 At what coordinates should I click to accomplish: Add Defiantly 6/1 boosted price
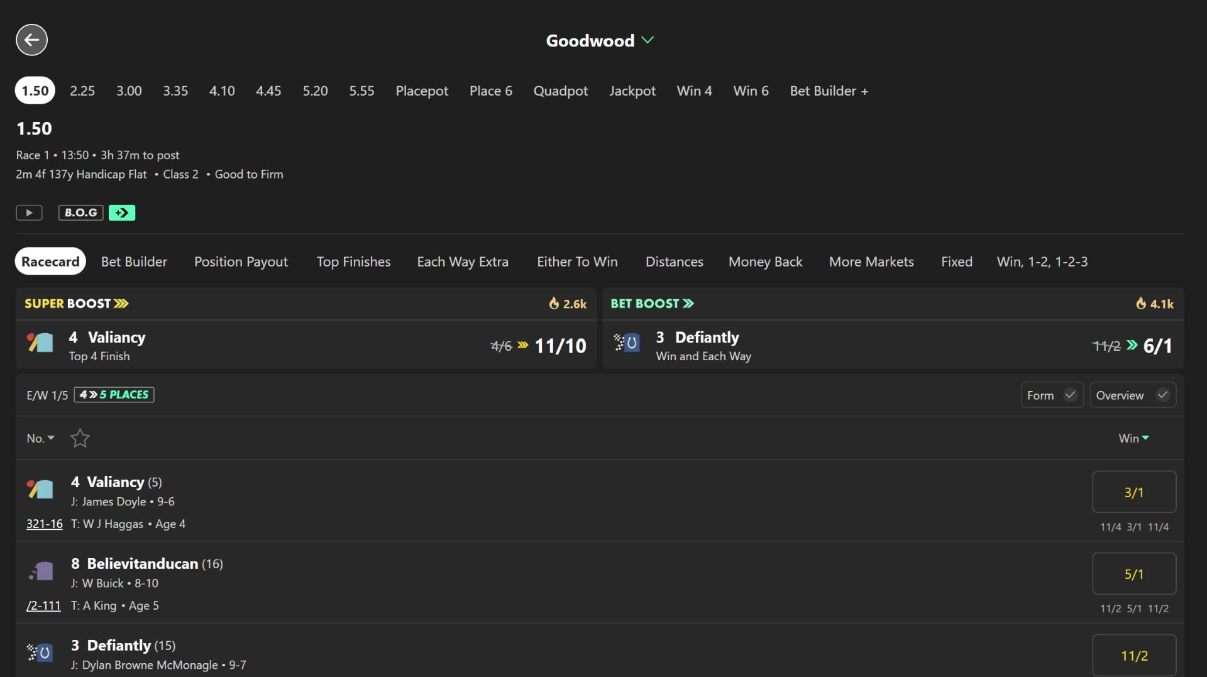click(x=1157, y=346)
